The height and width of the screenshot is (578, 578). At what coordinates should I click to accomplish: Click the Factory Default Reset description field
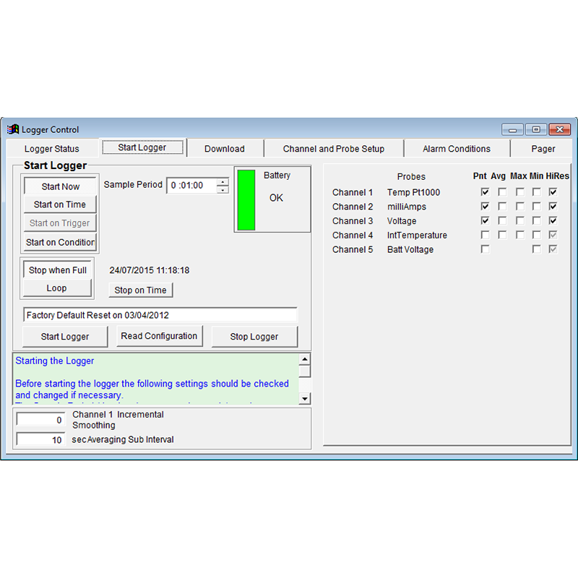coord(160,315)
